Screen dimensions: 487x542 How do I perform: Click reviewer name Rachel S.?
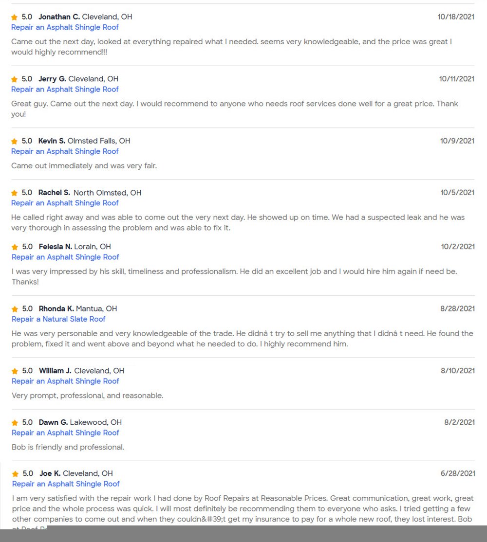point(54,193)
